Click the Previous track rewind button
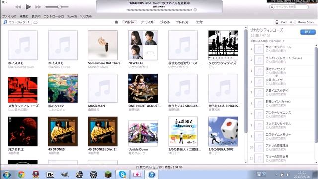Viewport: 318px width, 179px height. 18,7
